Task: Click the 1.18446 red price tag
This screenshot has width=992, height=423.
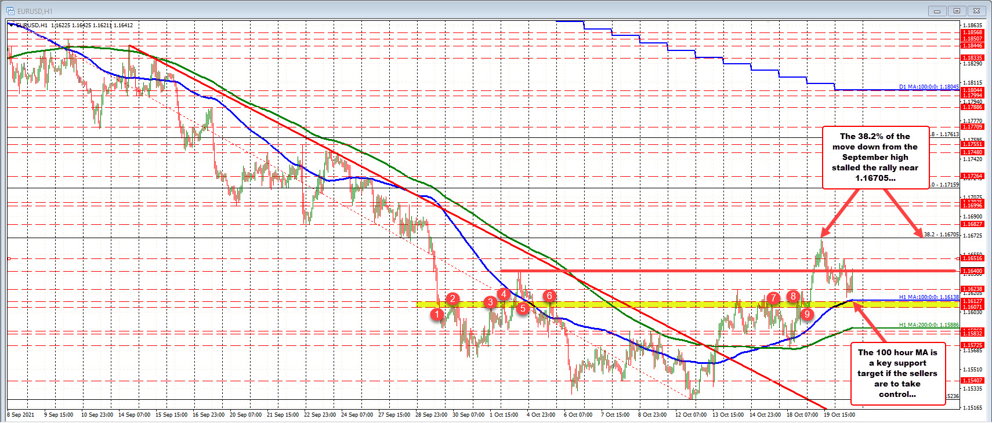Action: coord(972,46)
